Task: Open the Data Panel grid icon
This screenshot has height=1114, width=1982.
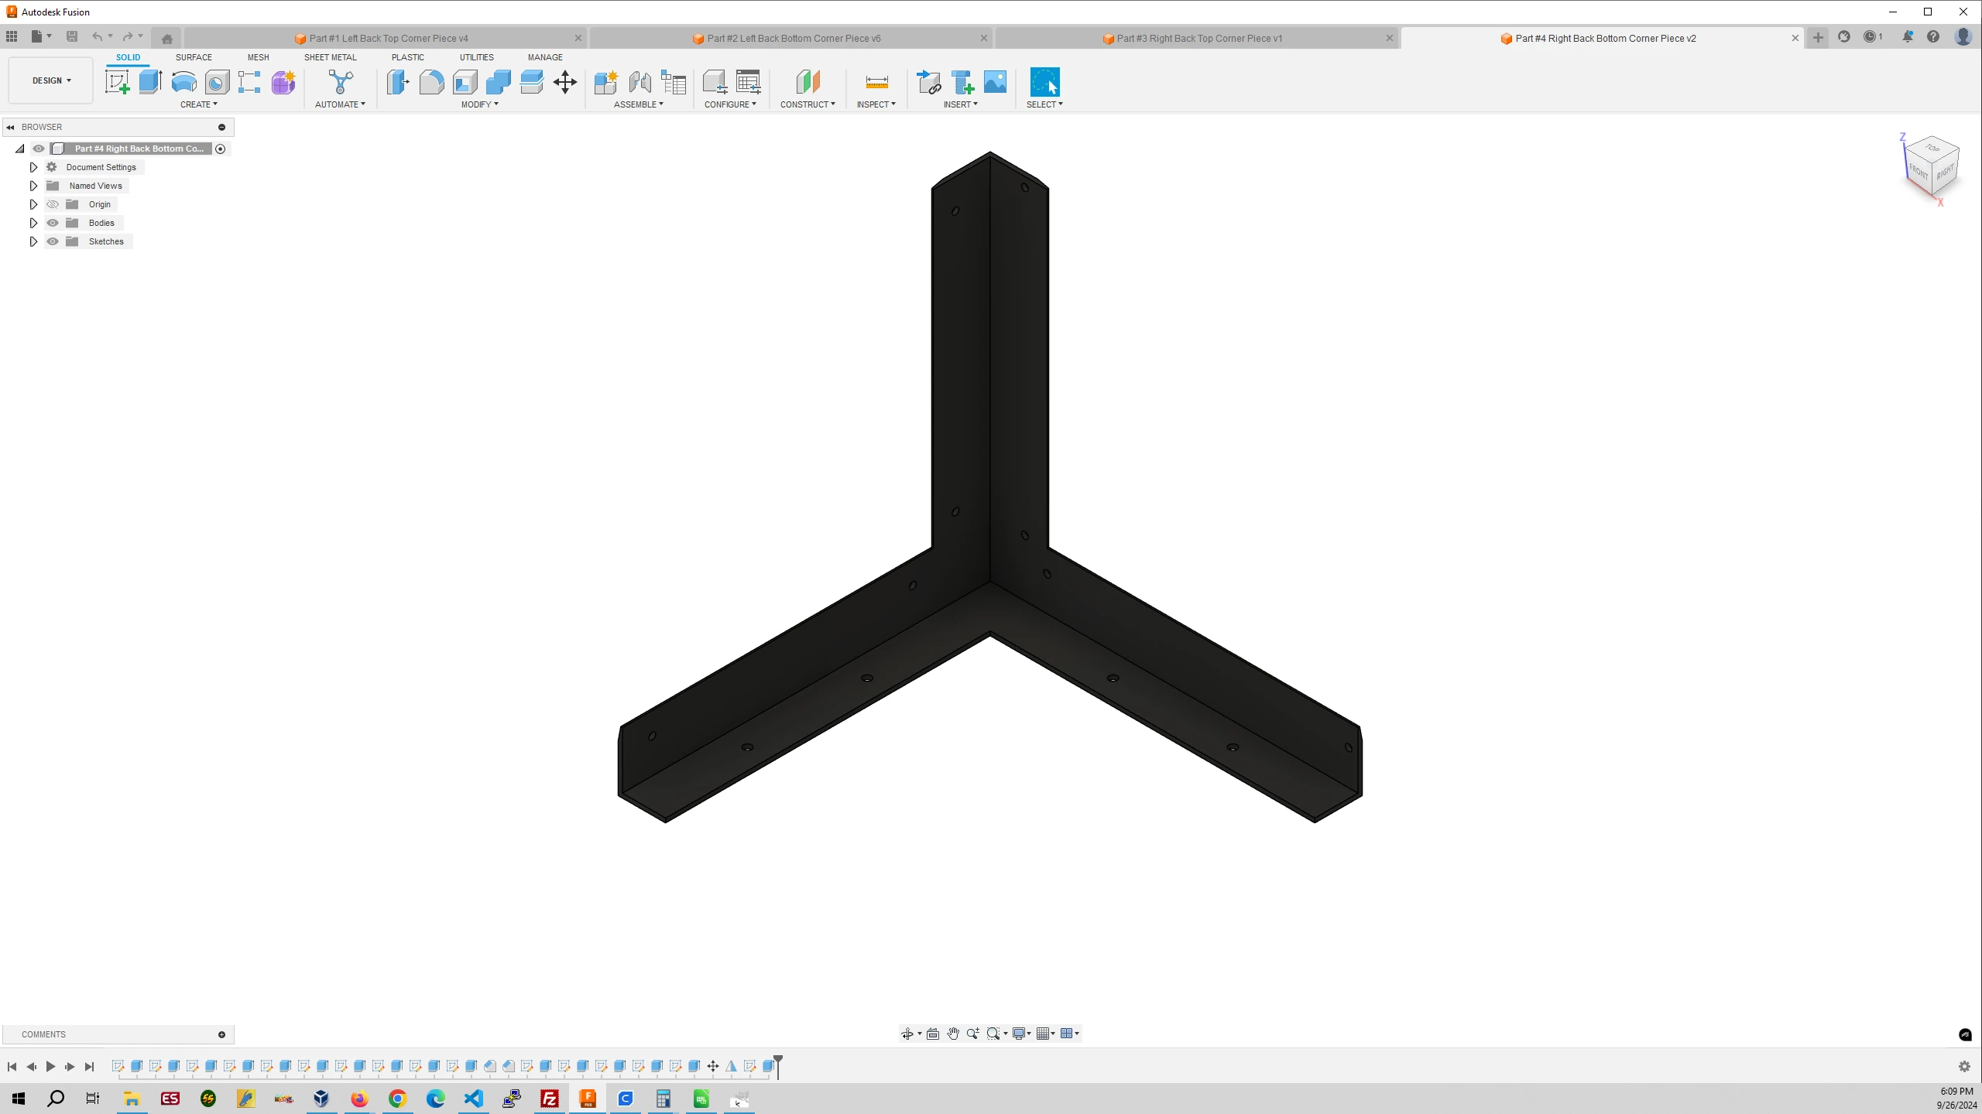Action: tap(12, 36)
